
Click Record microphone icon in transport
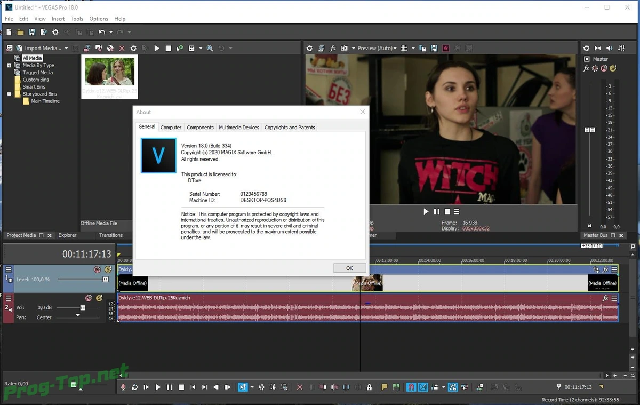123,387
